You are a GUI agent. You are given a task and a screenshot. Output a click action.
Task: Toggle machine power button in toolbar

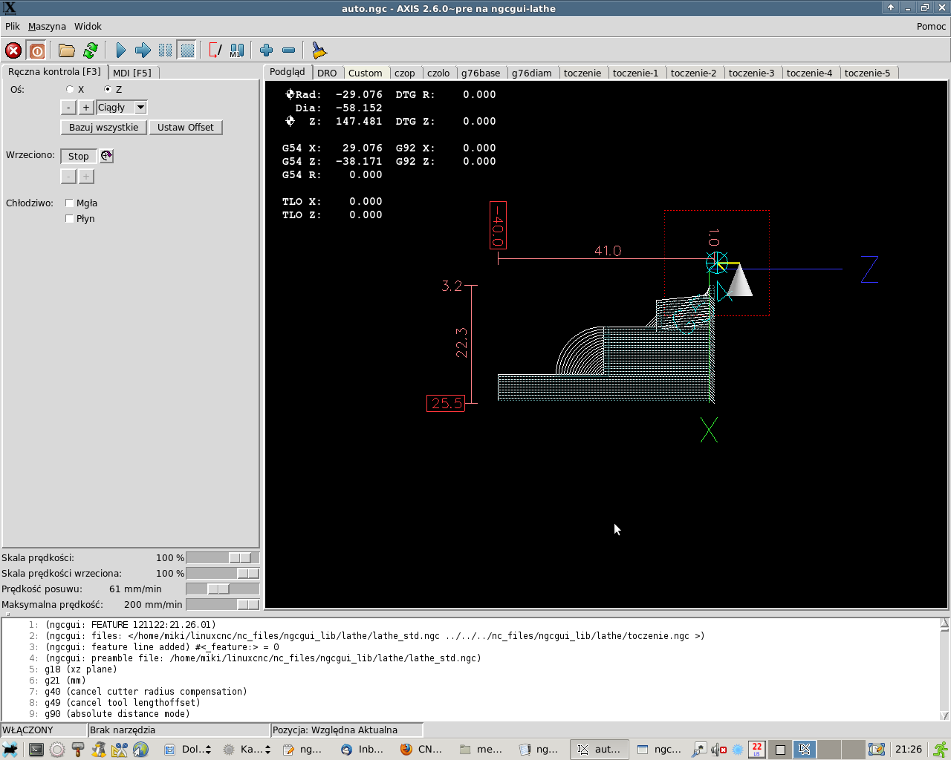pos(36,50)
